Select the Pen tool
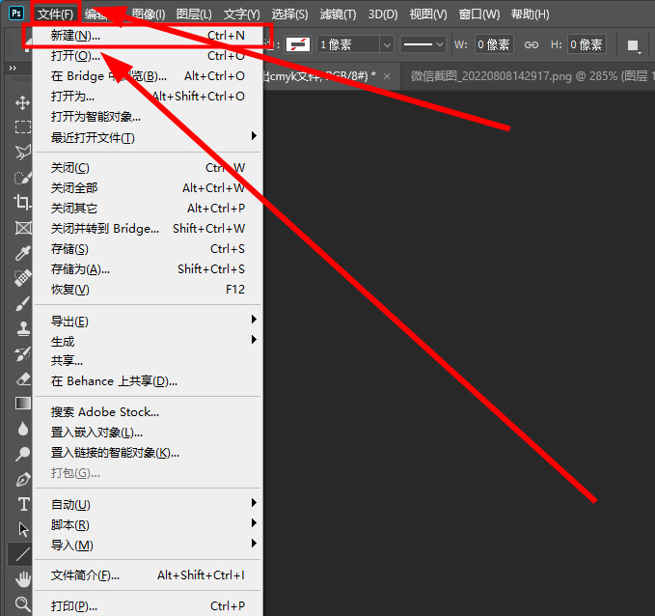This screenshot has height=616, width=655. (x=22, y=479)
